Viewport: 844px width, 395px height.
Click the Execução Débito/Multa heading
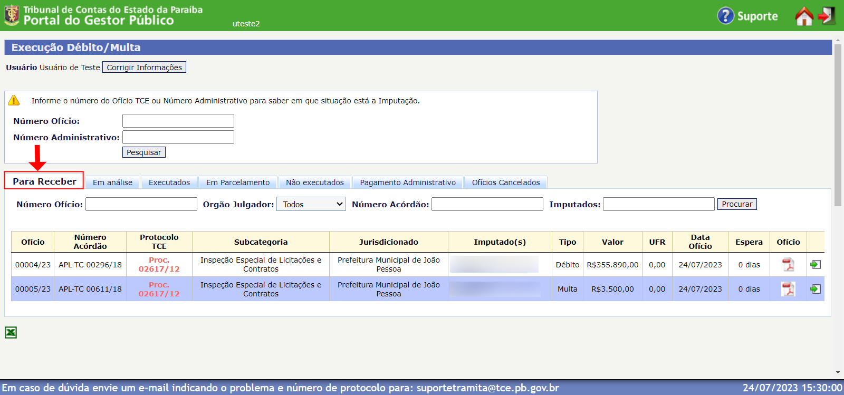(76, 47)
